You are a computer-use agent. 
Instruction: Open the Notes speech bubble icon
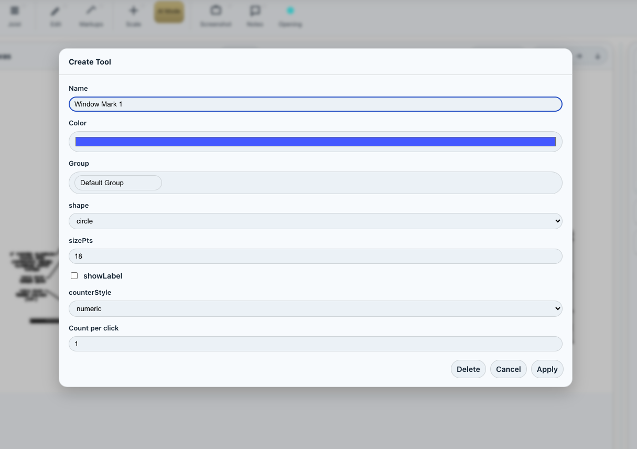click(255, 11)
